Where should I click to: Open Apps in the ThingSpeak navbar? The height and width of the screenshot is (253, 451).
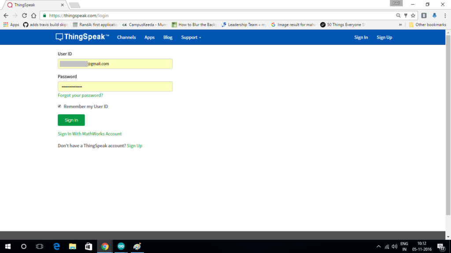tap(149, 37)
